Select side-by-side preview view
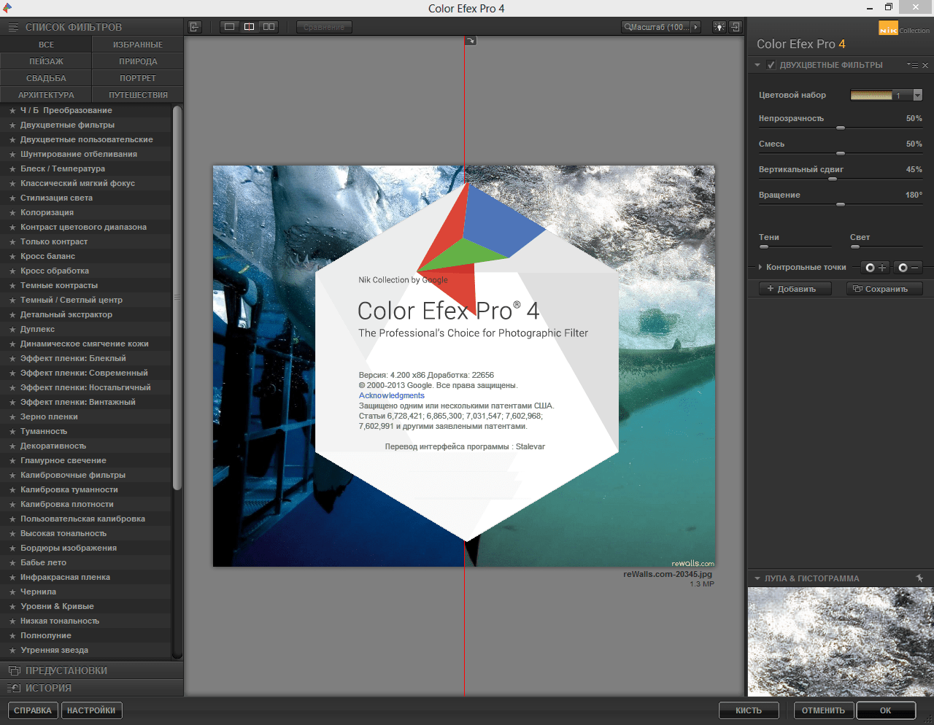This screenshot has width=934, height=725. 269,27
